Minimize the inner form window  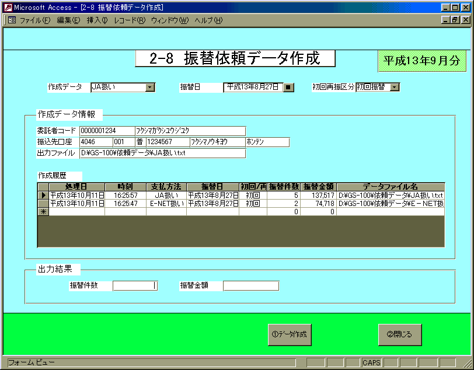coord(445,20)
